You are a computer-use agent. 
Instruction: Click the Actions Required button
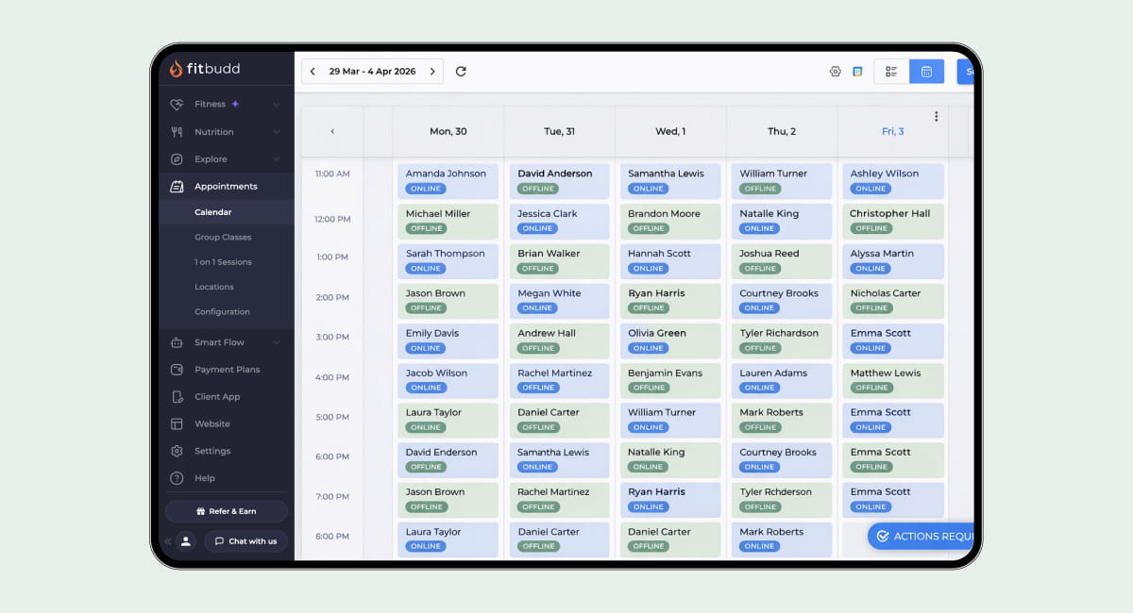click(x=922, y=537)
